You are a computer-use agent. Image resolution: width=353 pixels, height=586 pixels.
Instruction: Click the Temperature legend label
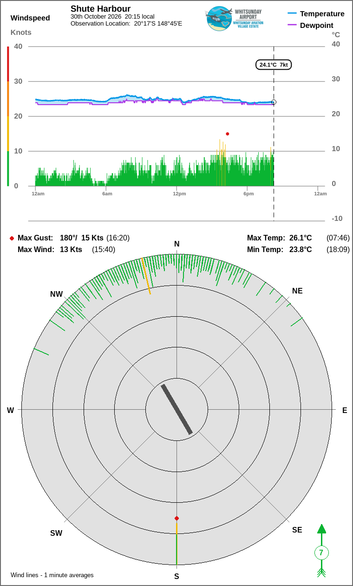point(322,14)
